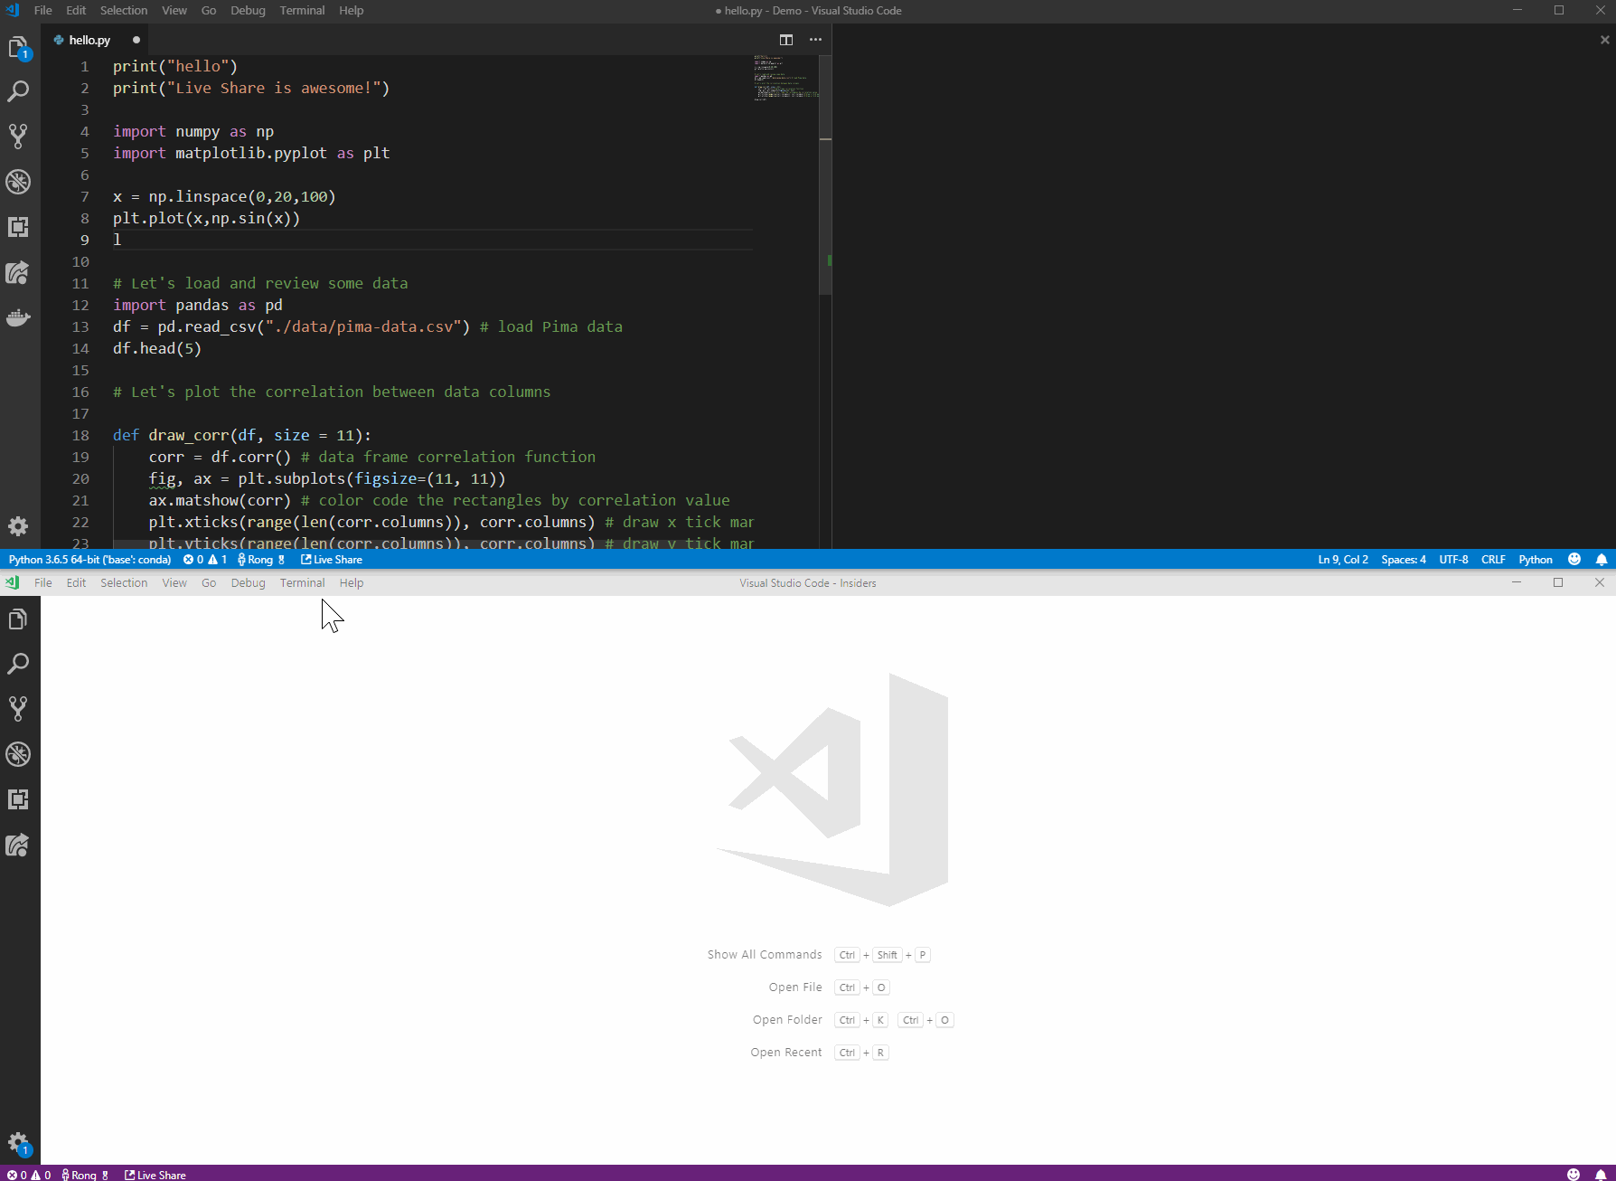Open the Debug view in the light Insiders window
This screenshot has height=1181, width=1616.
pos(18,754)
